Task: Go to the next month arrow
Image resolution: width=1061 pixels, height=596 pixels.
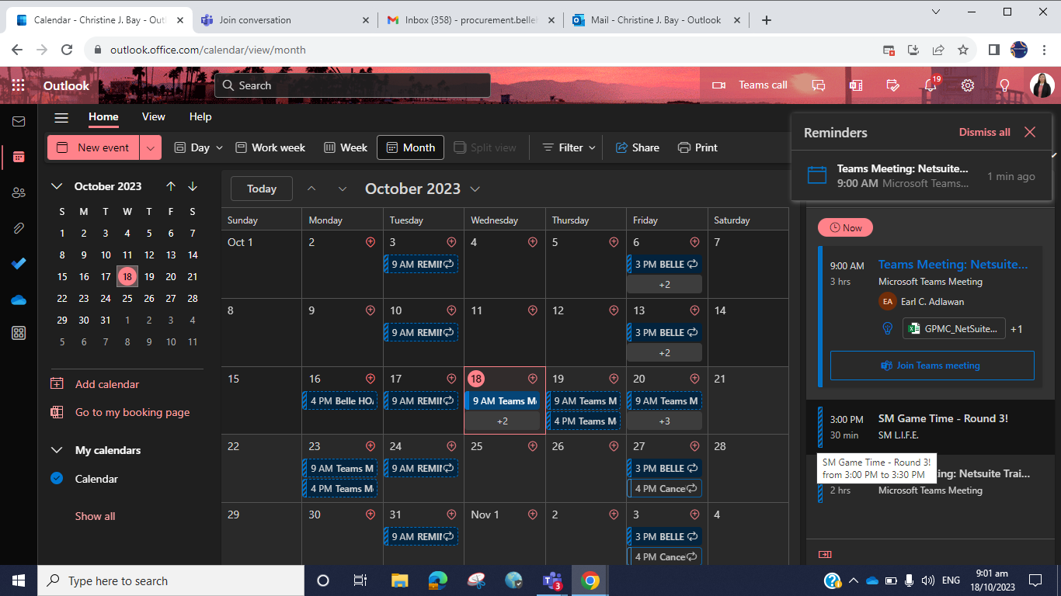Action: pos(343,189)
